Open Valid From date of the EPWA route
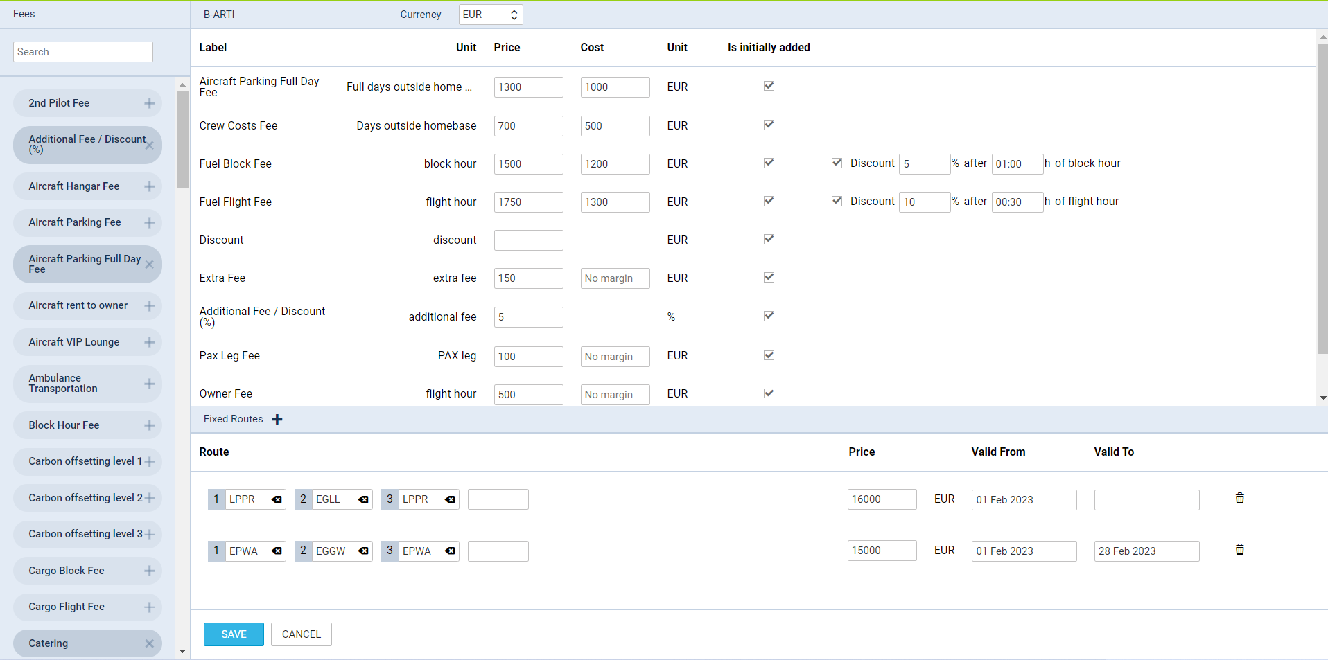 click(1024, 551)
